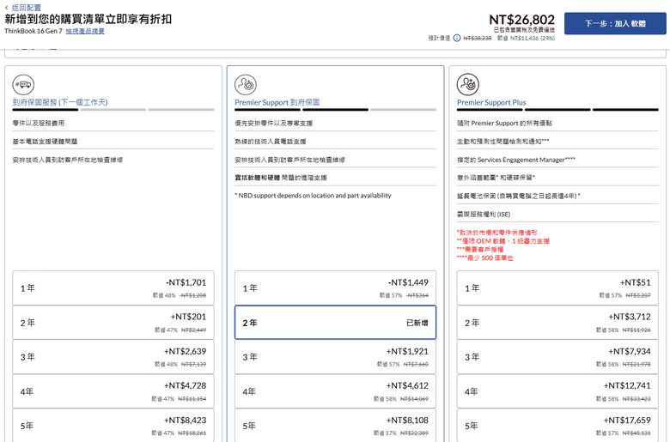Select 3年 onsite warranty +NT$2,639 option

click(113, 357)
